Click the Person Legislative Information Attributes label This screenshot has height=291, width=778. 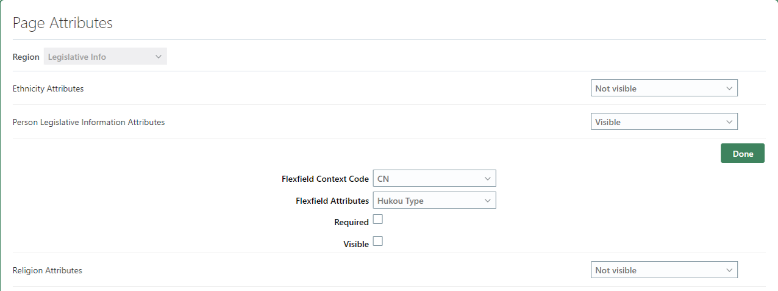(x=88, y=122)
